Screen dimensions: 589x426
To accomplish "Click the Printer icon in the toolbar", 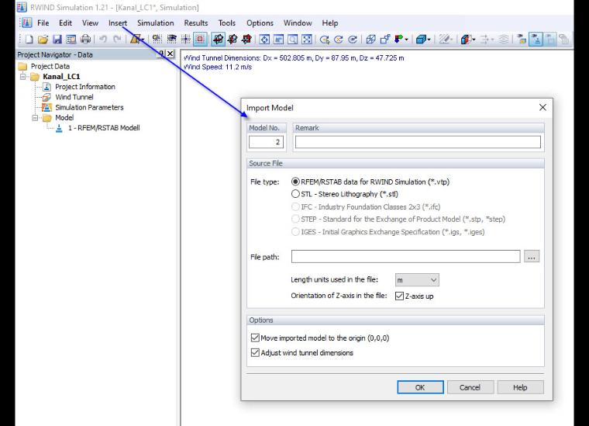I will 86,39.
